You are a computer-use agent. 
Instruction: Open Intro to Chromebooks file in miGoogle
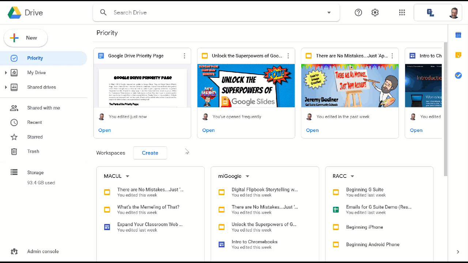point(264,244)
